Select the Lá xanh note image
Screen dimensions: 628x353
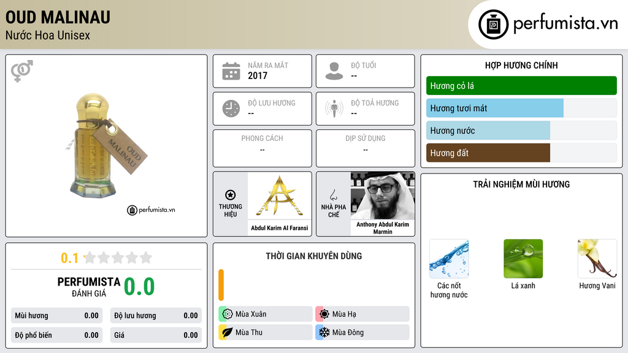(x=523, y=259)
